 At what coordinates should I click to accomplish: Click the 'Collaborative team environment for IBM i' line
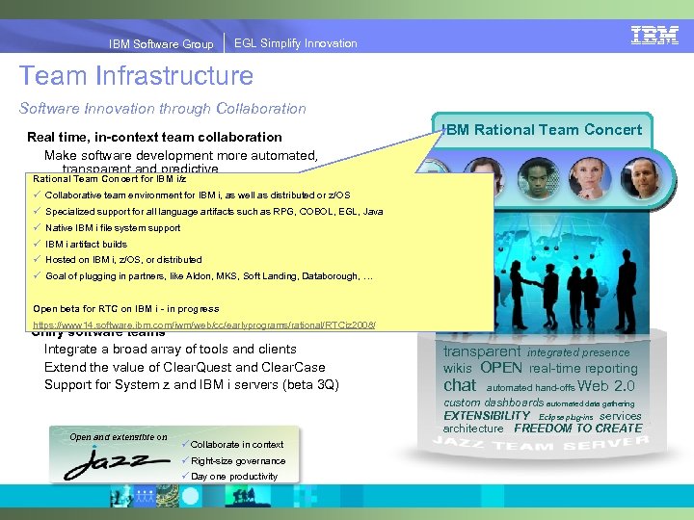(198, 195)
